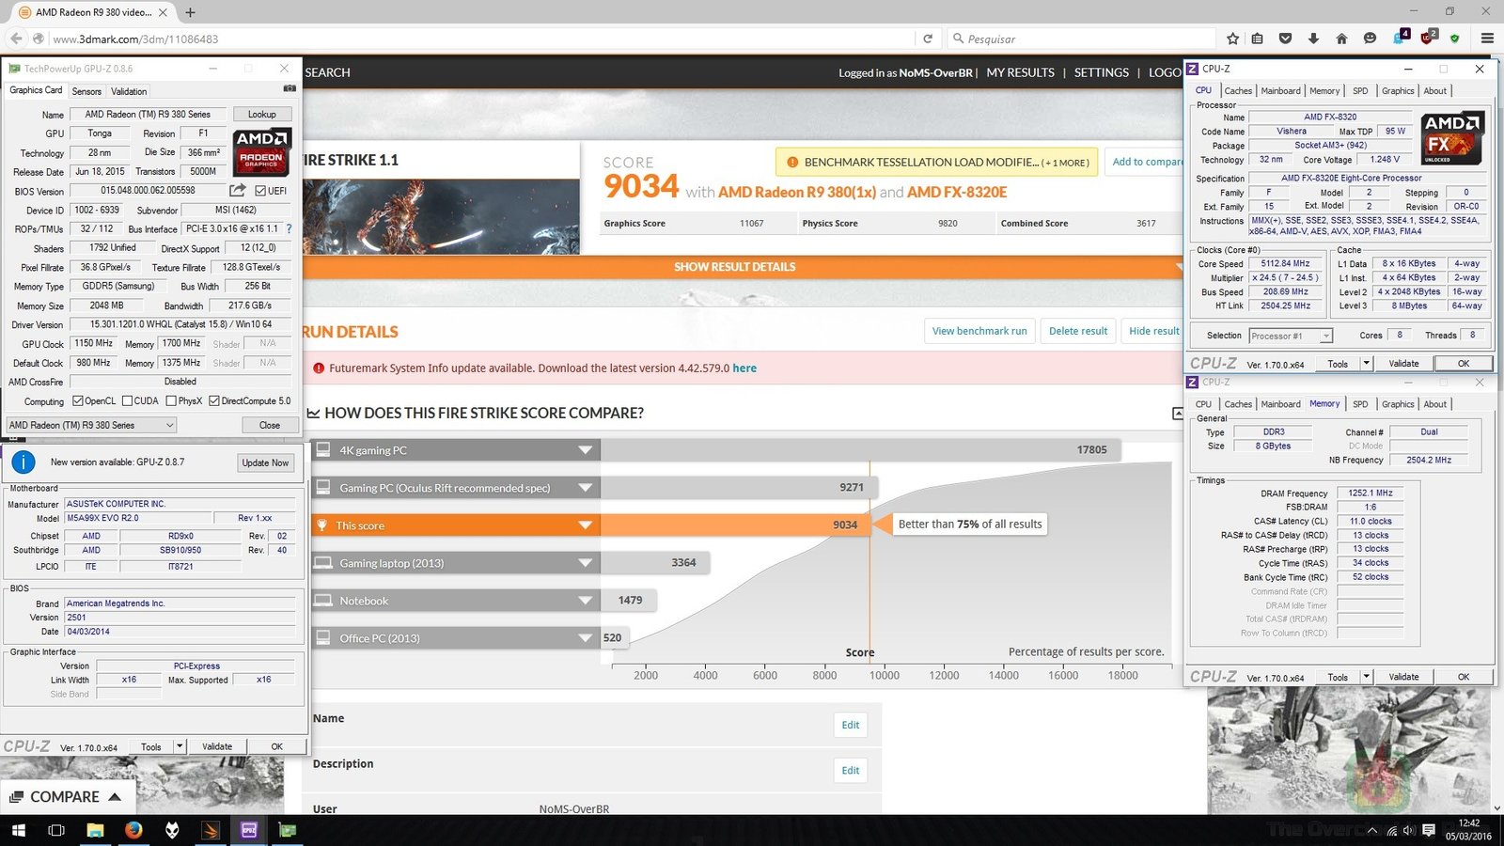
Task: Open the Processor #1 selection dropdown
Action: pyautogui.click(x=1291, y=336)
